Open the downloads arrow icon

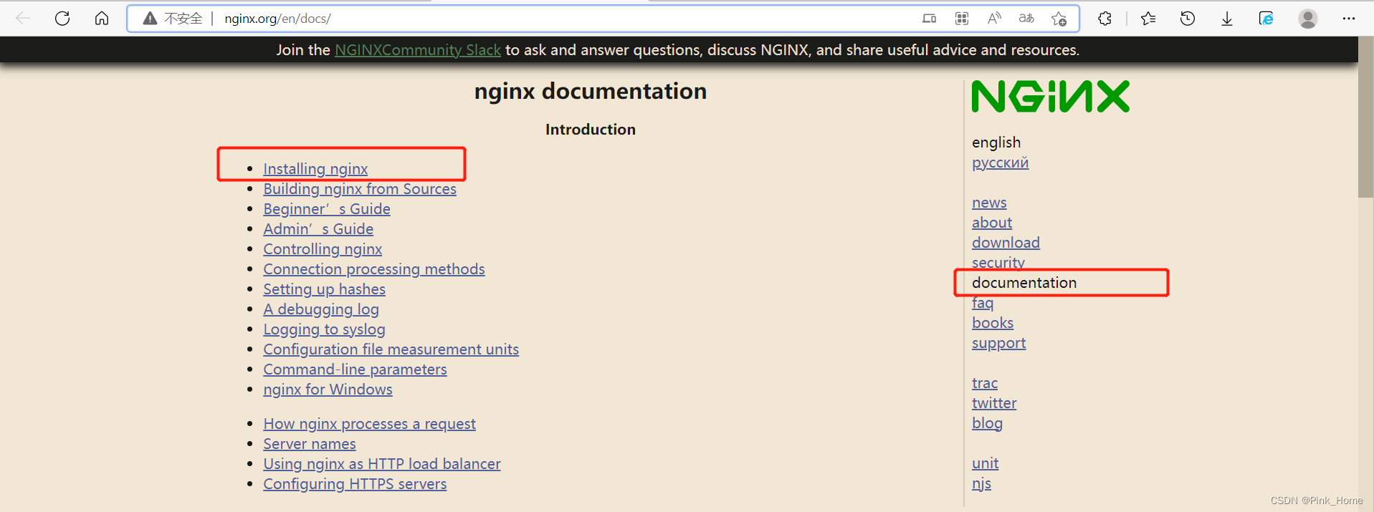pyautogui.click(x=1227, y=19)
